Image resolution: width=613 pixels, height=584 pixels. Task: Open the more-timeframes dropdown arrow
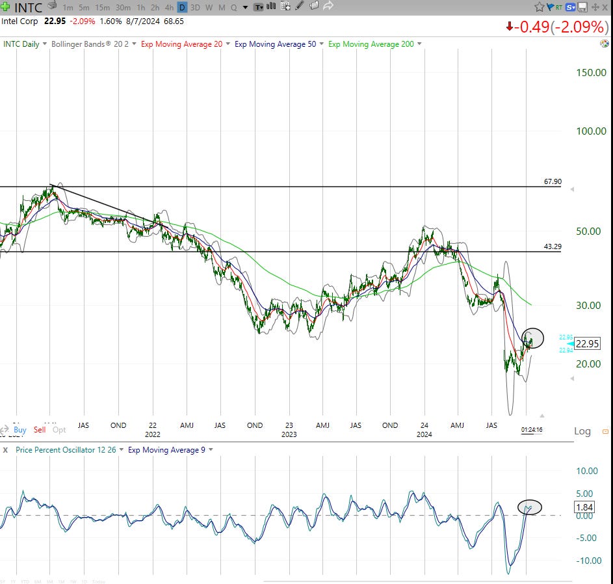click(245, 7)
